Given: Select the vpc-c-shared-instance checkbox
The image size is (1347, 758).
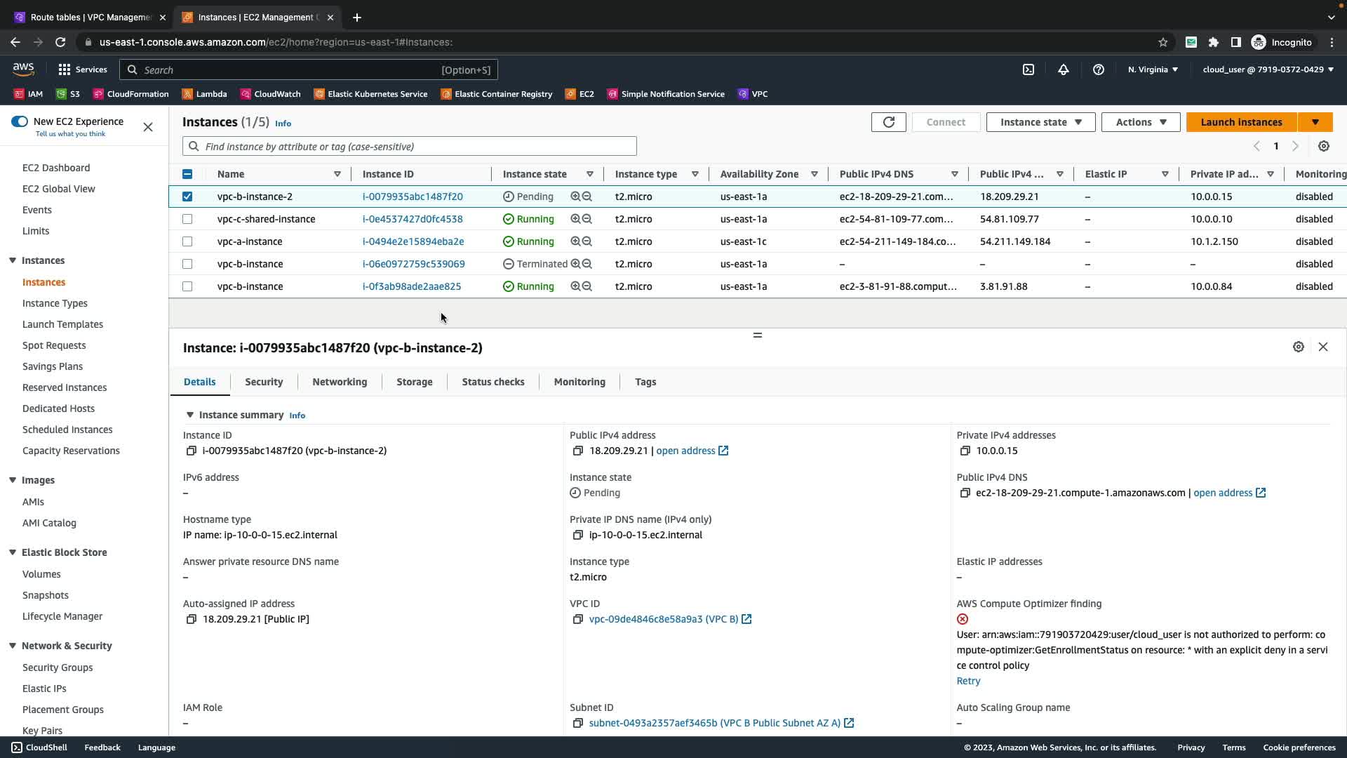Looking at the screenshot, I should click(187, 219).
